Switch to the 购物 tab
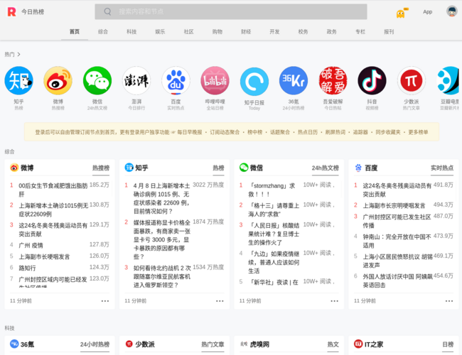Viewport: 462px width, 355px height. point(217,31)
